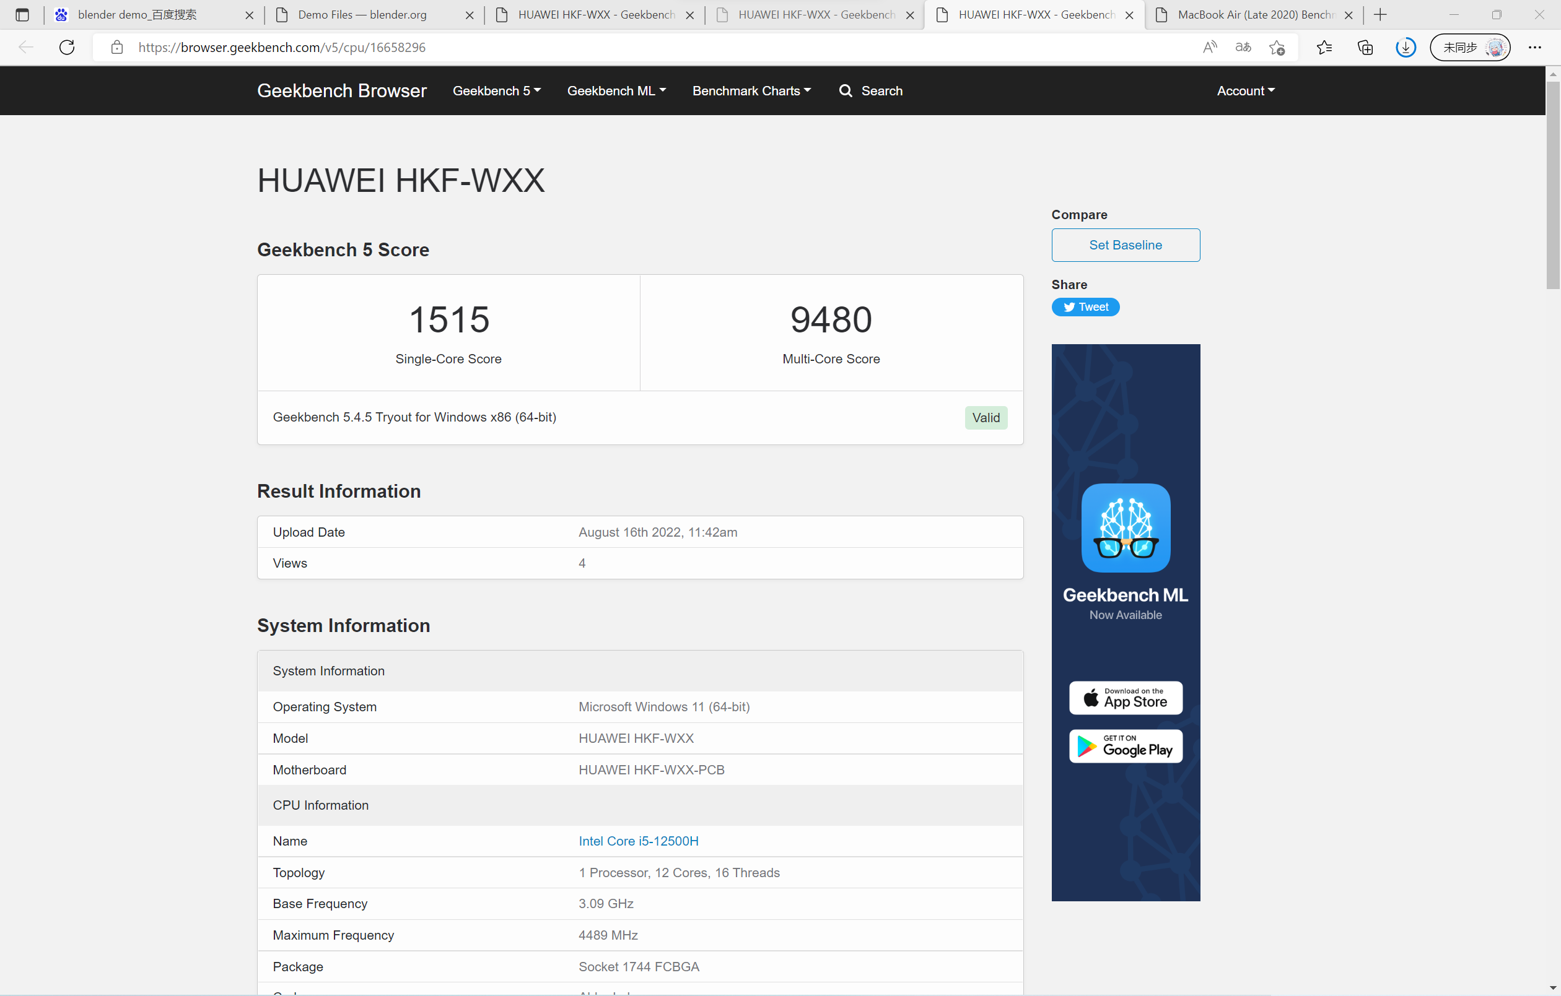Screen dimensions: 1561x996
Task: Click the browser refresh icon
Action: [x=67, y=47]
